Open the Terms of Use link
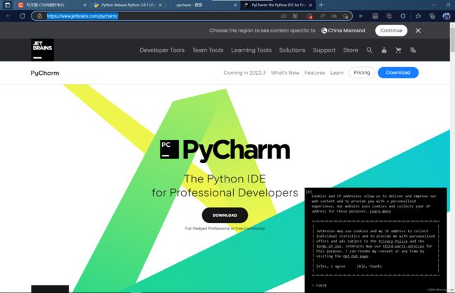This screenshot has height=293, width=455. 328,246
